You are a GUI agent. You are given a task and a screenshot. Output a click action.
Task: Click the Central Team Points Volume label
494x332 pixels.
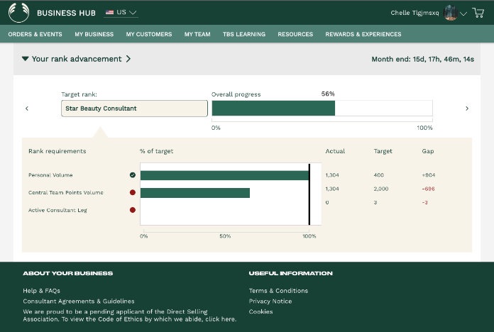pos(66,192)
